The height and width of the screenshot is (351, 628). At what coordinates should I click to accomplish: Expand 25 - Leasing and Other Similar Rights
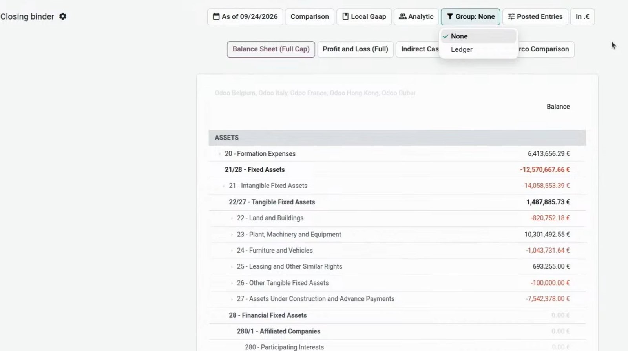coord(232,267)
